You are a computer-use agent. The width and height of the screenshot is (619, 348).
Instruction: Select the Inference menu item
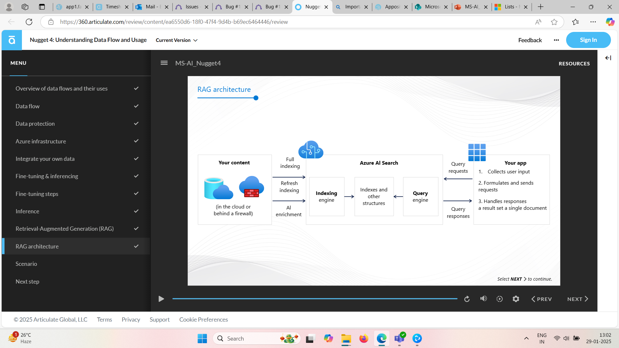[x=76, y=211]
